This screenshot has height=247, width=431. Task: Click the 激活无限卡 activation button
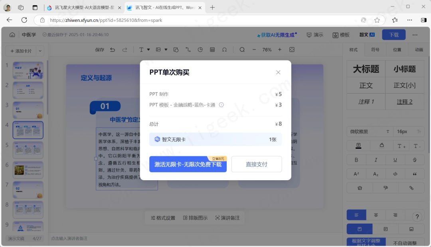tap(188, 164)
